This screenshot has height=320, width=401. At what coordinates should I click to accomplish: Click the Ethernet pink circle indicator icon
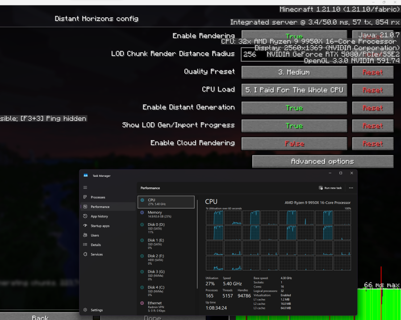[x=142, y=303]
